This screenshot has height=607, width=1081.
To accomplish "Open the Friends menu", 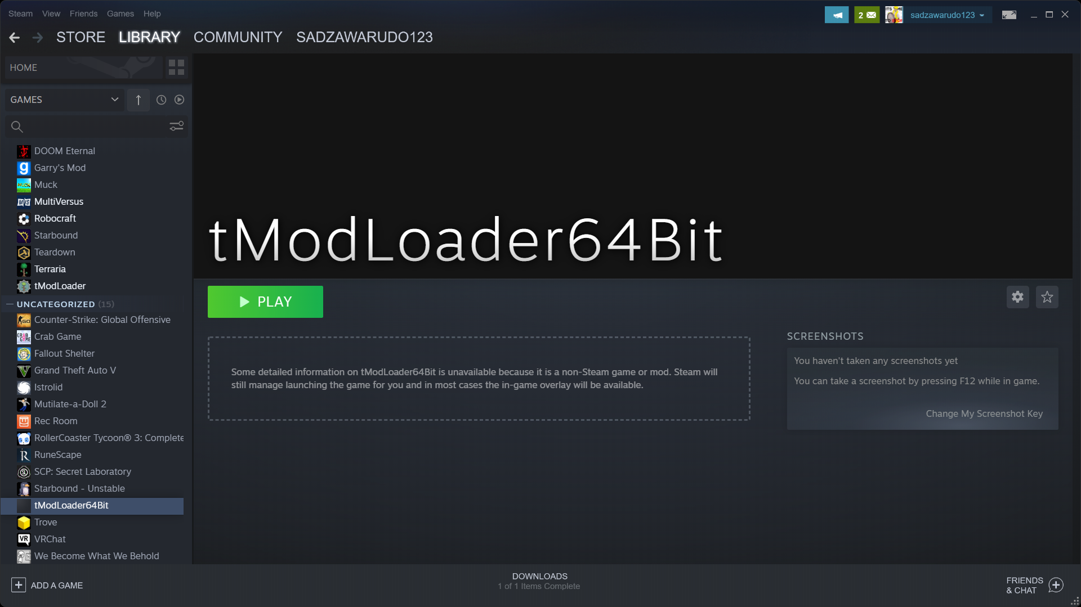I will [x=83, y=14].
